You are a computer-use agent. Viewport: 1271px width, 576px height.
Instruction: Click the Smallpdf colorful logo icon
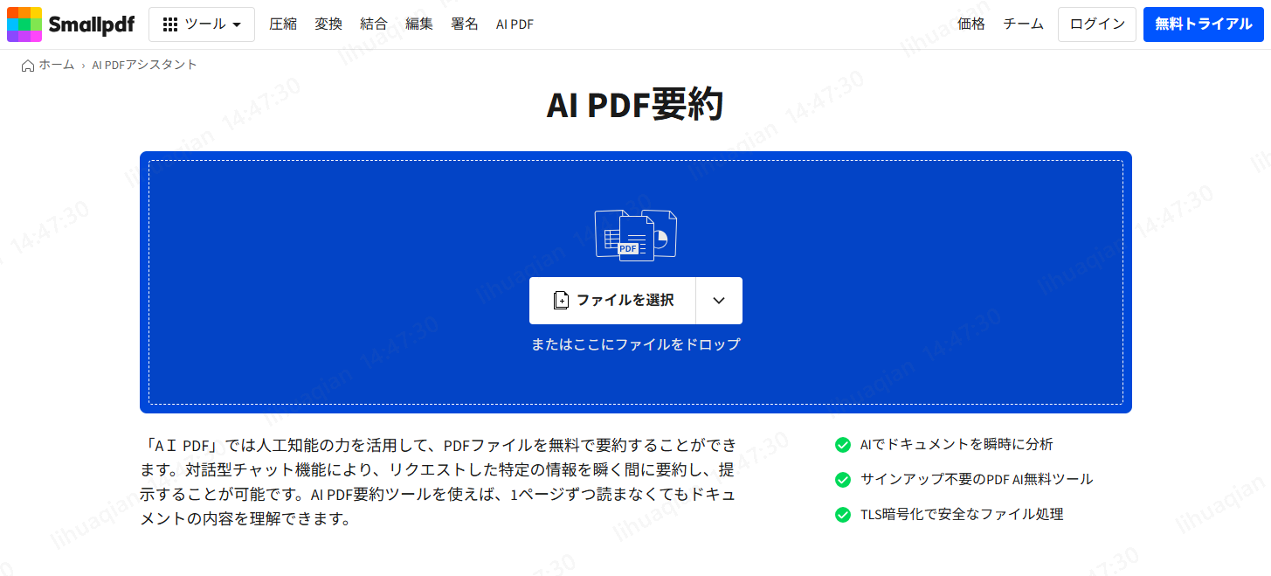tap(24, 24)
